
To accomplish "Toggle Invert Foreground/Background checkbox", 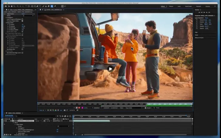I will point(22,19).
